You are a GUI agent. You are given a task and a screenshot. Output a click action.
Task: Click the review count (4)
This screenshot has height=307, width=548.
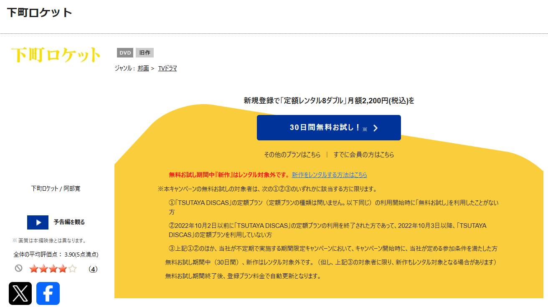click(93, 269)
